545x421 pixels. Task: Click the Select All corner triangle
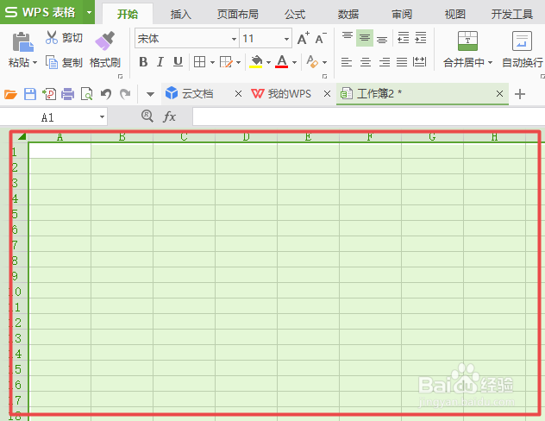(x=22, y=136)
